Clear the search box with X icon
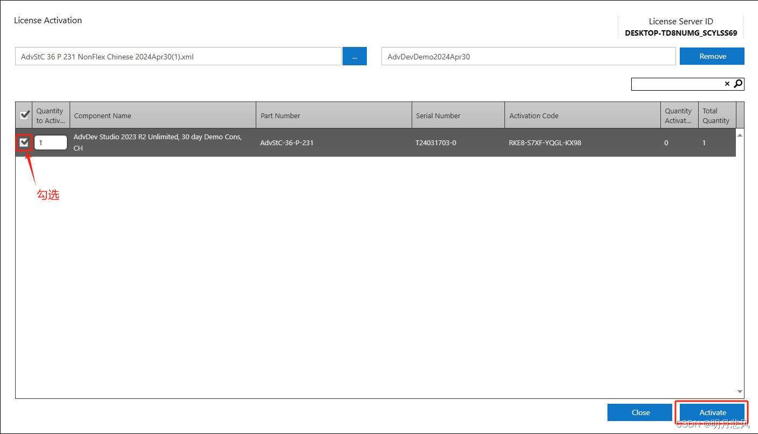Image resolution: width=758 pixels, height=434 pixels. tap(727, 84)
